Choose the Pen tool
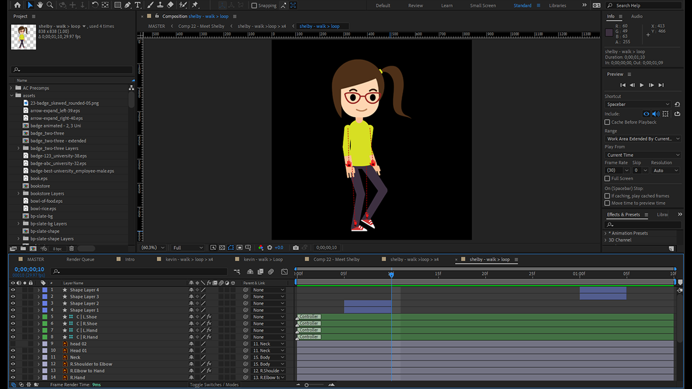Screen dimensions: 692x389 [x=128, y=5]
